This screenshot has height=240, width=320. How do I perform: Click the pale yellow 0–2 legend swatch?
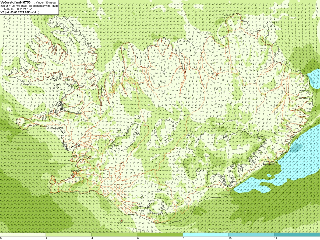23,235
